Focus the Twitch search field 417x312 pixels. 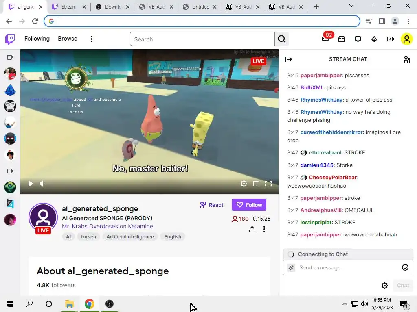(x=202, y=39)
